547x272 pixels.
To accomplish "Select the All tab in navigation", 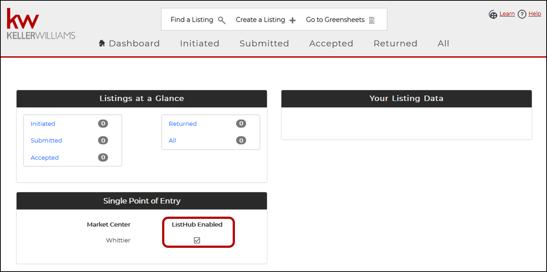I will (x=443, y=43).
